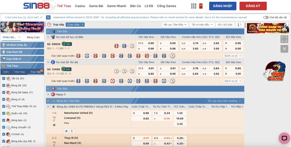Uncheck the Bóng chuyền (3) checkbox
291x147 pixels.
[4, 127]
